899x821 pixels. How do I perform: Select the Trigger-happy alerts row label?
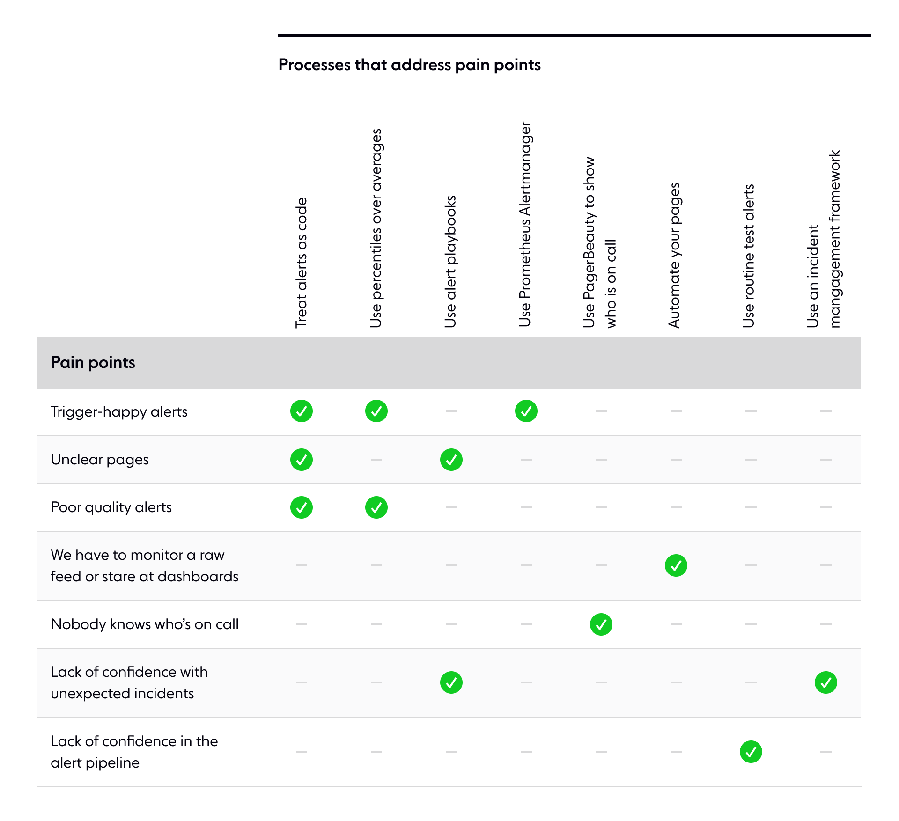pos(119,412)
